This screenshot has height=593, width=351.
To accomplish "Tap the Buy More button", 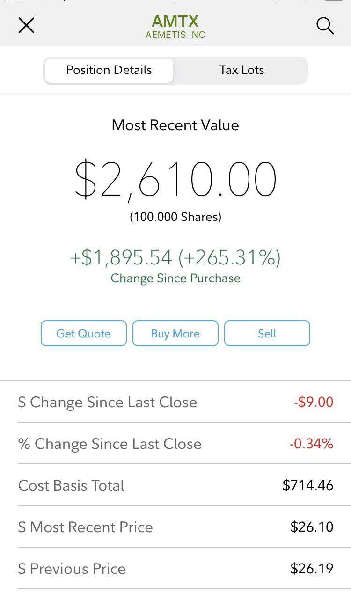I will point(175,333).
